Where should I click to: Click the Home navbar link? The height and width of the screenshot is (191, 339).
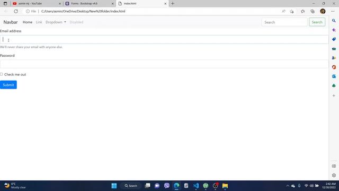(28, 22)
